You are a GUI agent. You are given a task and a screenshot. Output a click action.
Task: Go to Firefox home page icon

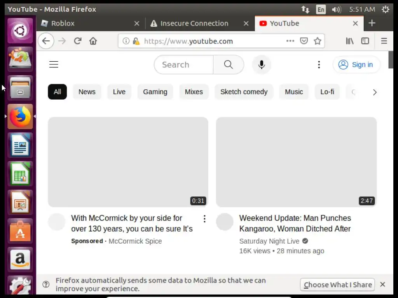93,41
